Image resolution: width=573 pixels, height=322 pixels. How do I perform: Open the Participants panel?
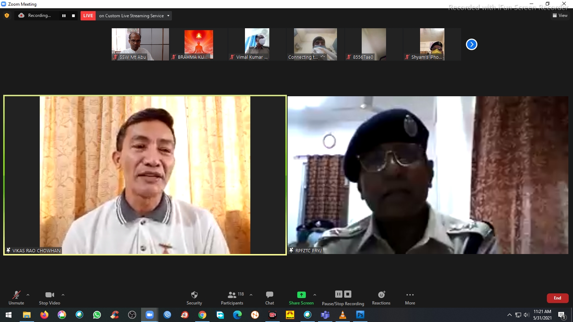coord(232,295)
